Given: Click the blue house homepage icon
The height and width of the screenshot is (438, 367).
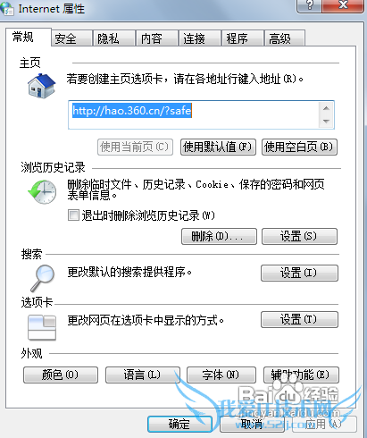Looking at the screenshot, I should click(42, 86).
